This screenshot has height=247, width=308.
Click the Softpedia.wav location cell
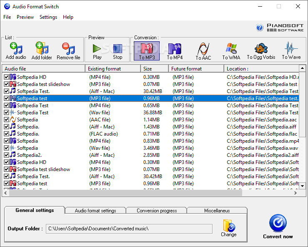point(262,148)
